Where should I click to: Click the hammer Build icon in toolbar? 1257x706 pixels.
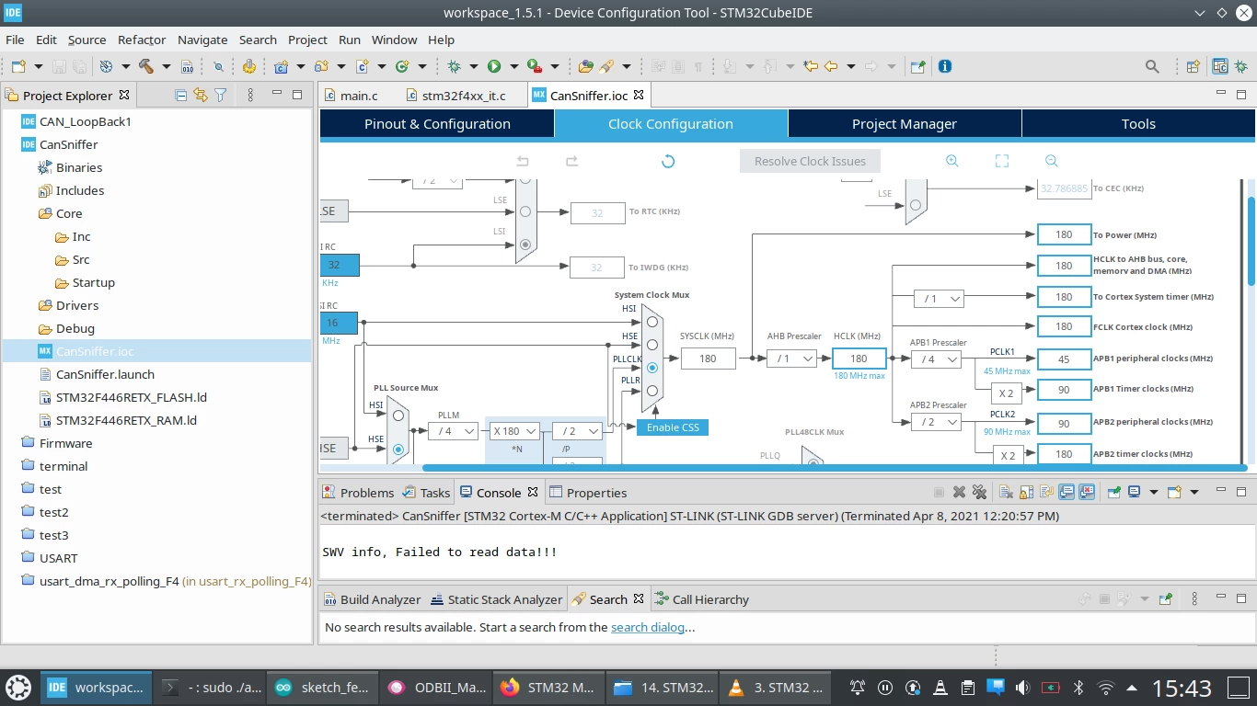[145, 66]
